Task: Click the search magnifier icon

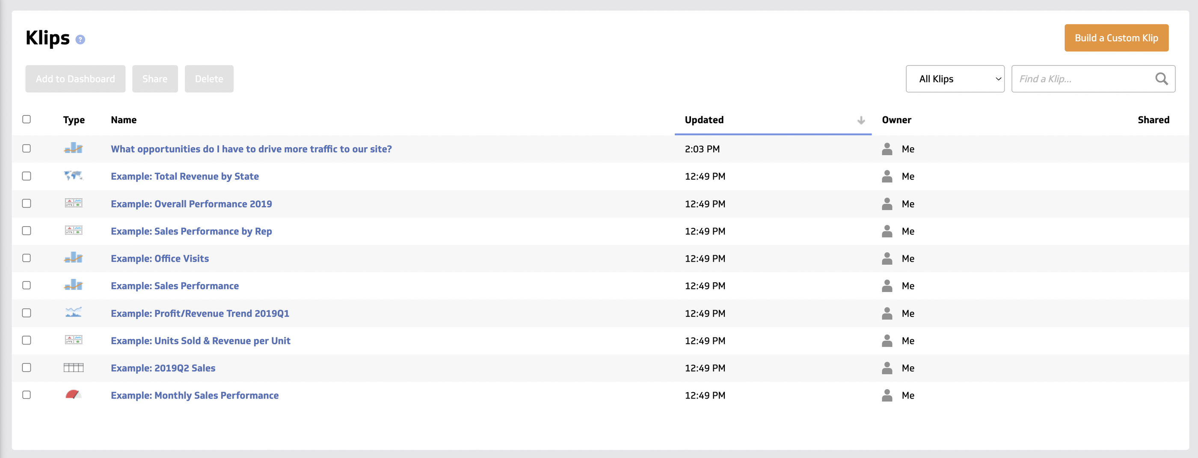Action: (1162, 79)
